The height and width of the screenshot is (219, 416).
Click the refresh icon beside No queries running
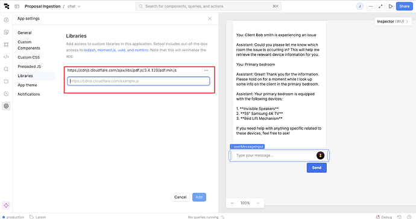(223, 217)
